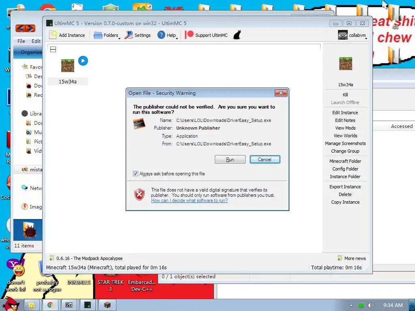Click the Explorer forward arrow button
Screen dimensions: 415x311
coord(30,28)
